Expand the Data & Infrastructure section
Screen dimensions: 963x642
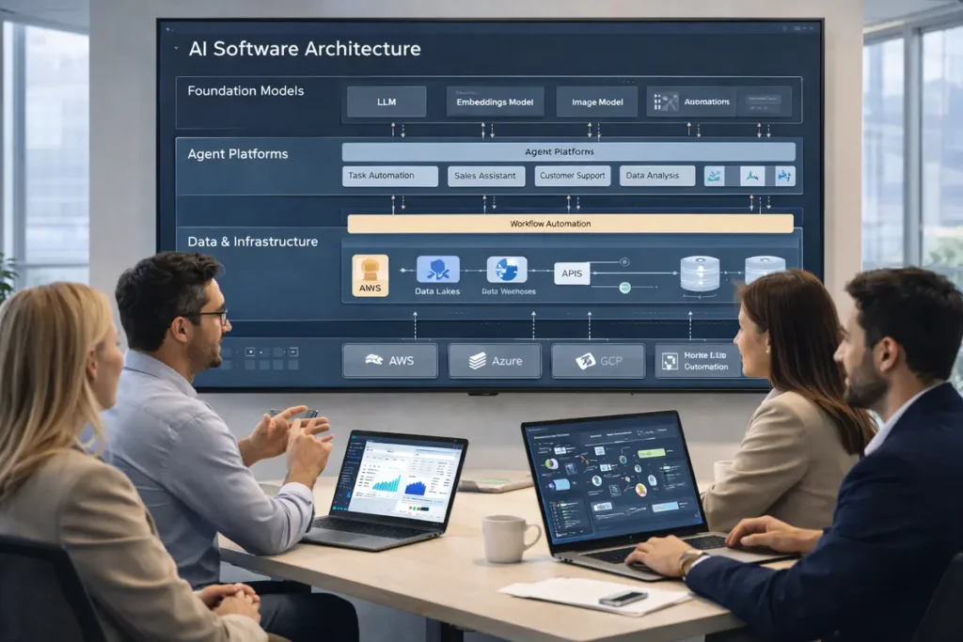[x=252, y=242]
